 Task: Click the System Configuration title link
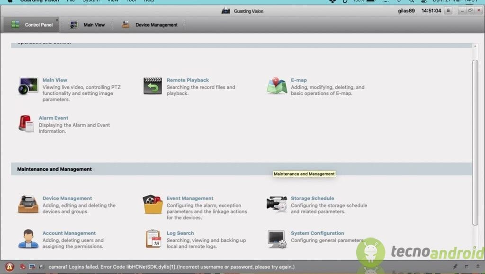tap(317, 233)
